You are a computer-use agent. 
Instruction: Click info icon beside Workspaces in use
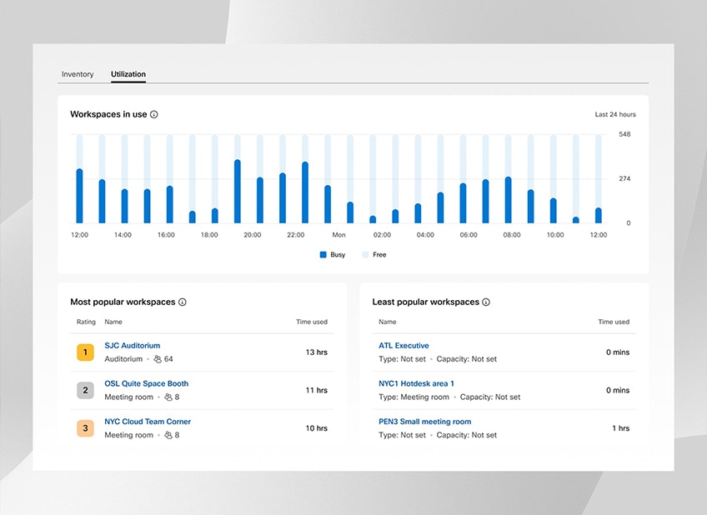point(154,114)
